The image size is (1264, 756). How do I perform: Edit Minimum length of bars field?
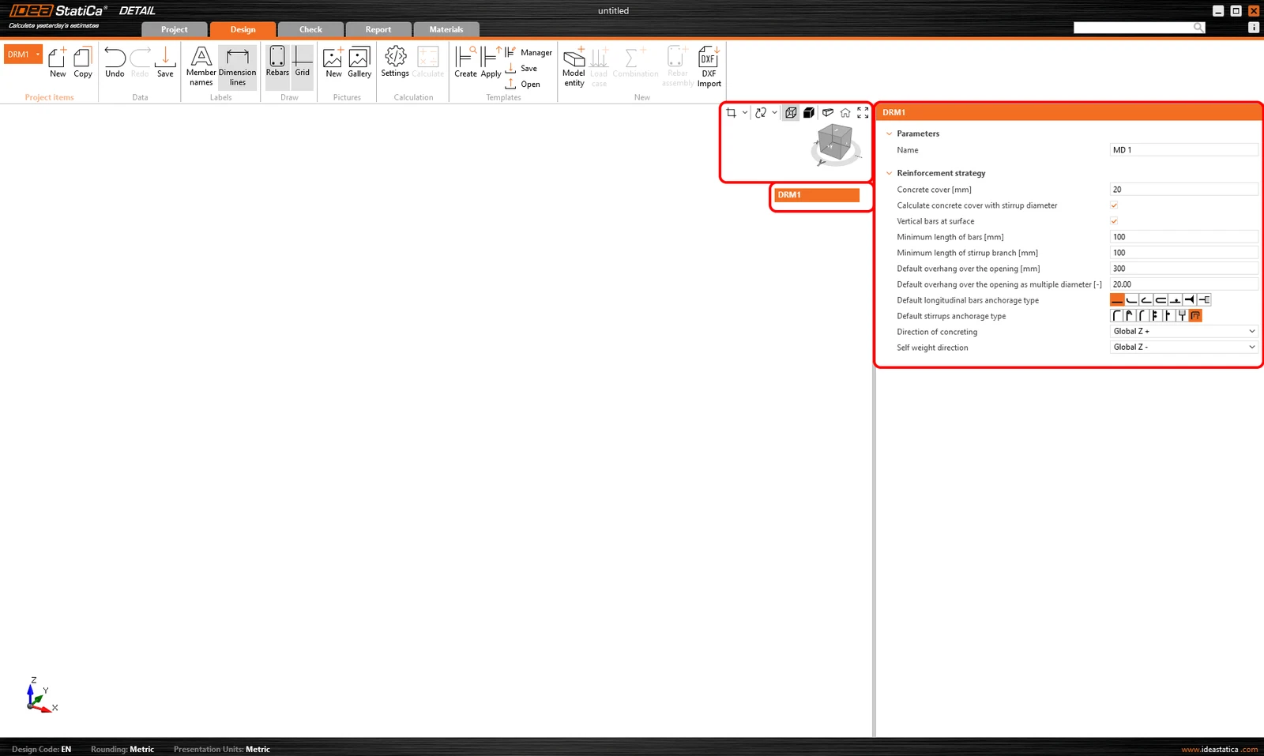tap(1183, 237)
